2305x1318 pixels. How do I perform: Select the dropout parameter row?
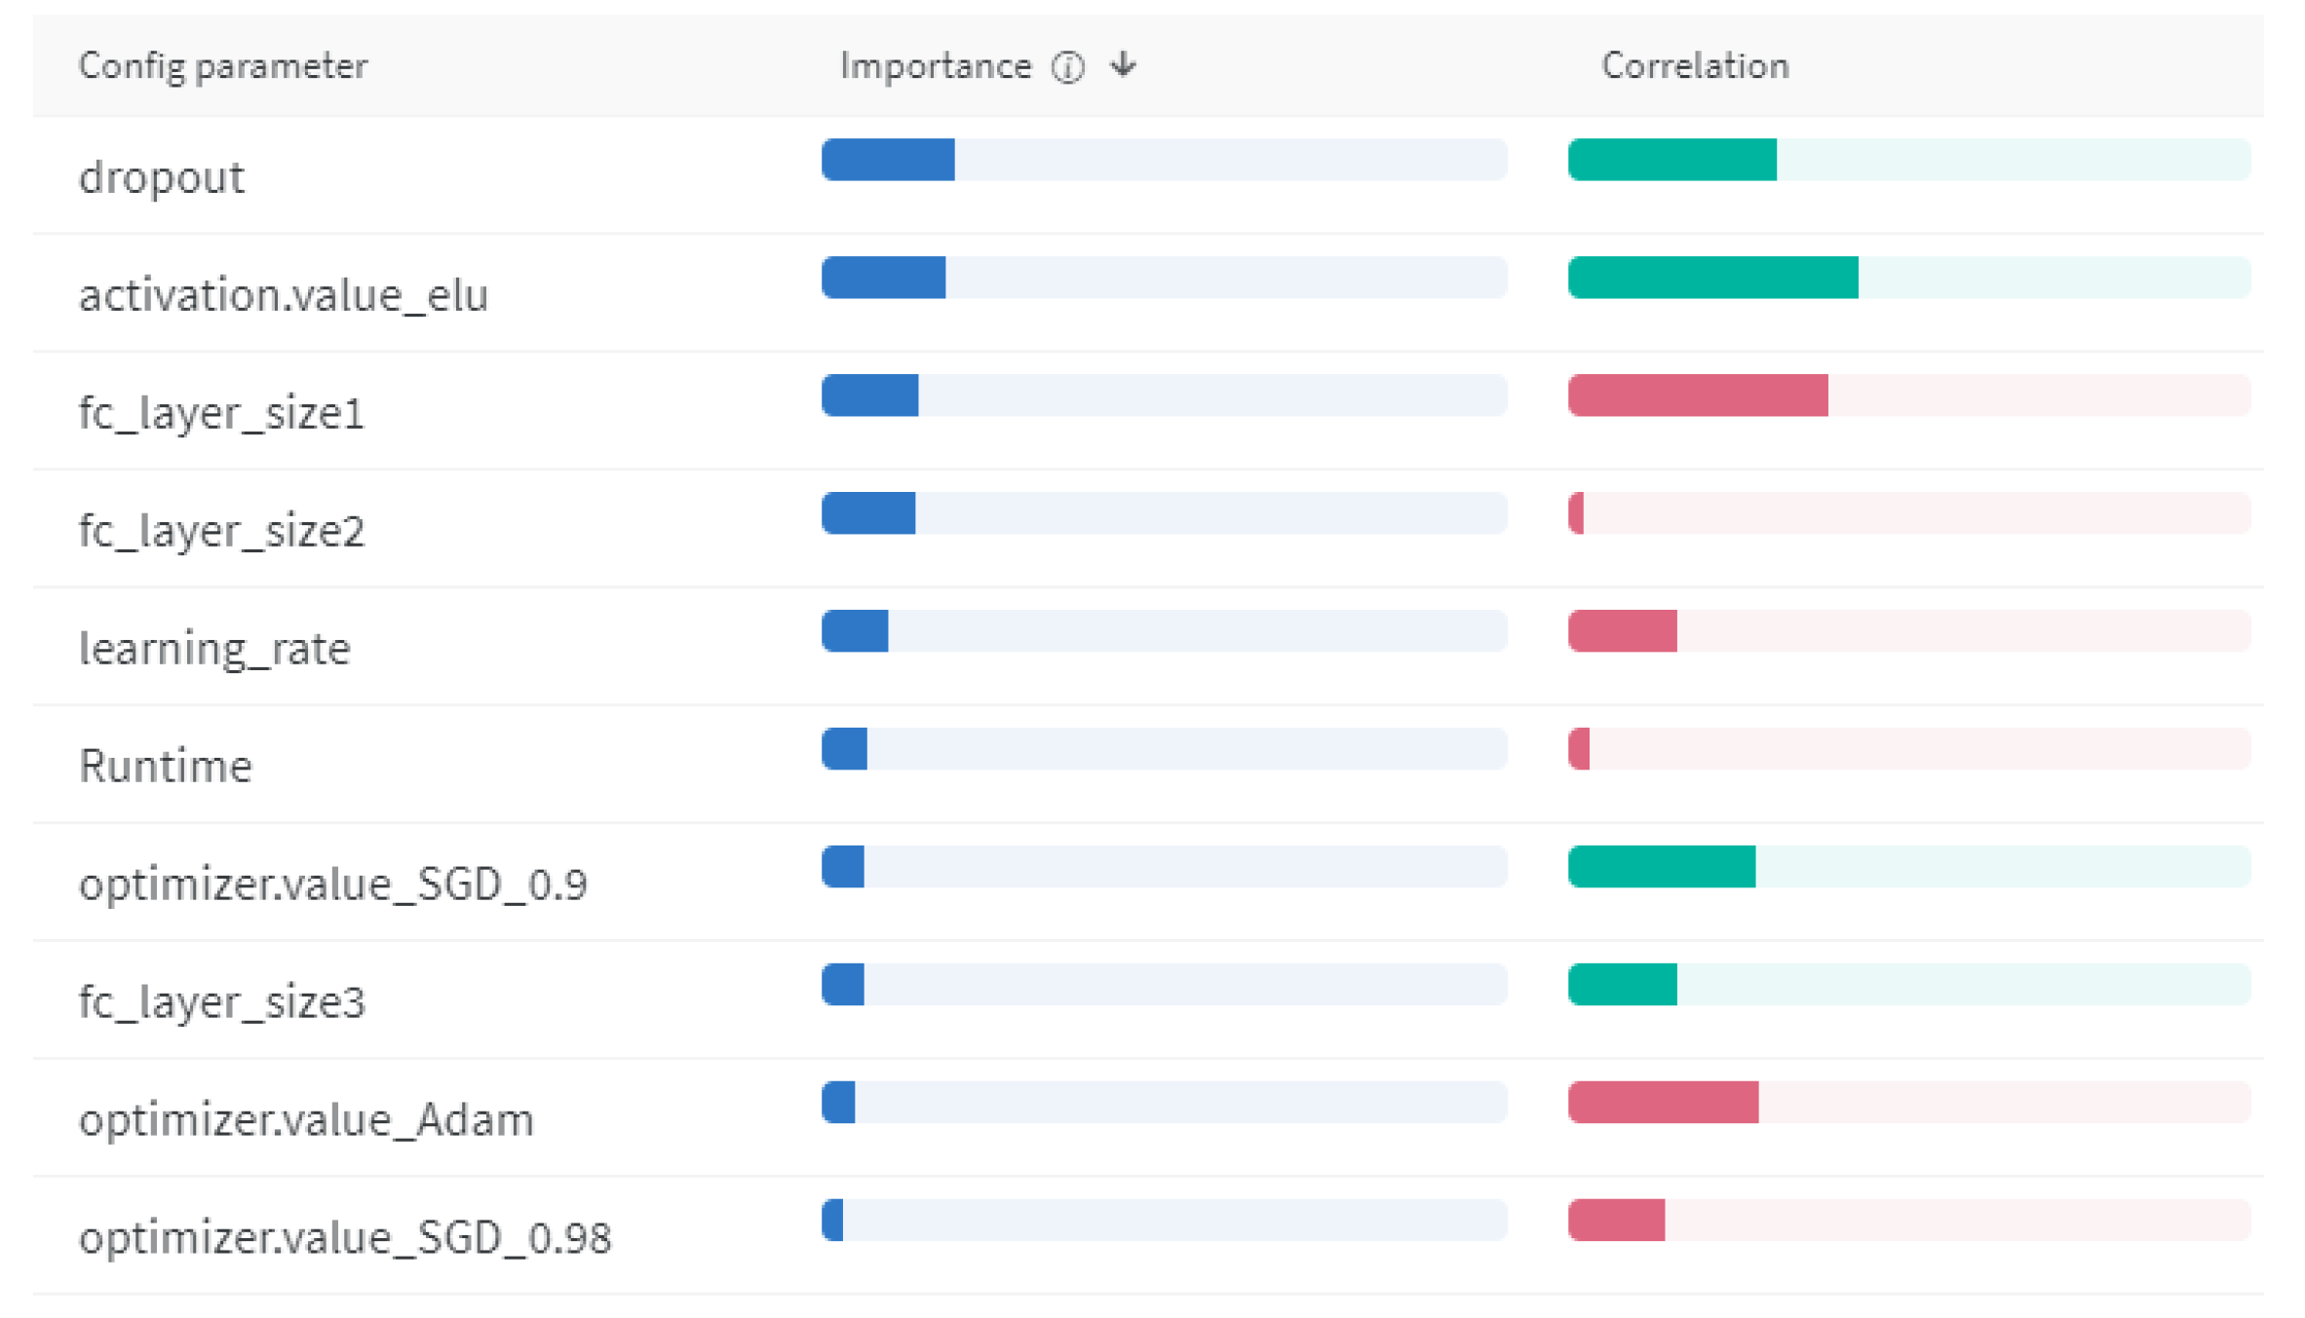(x=162, y=177)
